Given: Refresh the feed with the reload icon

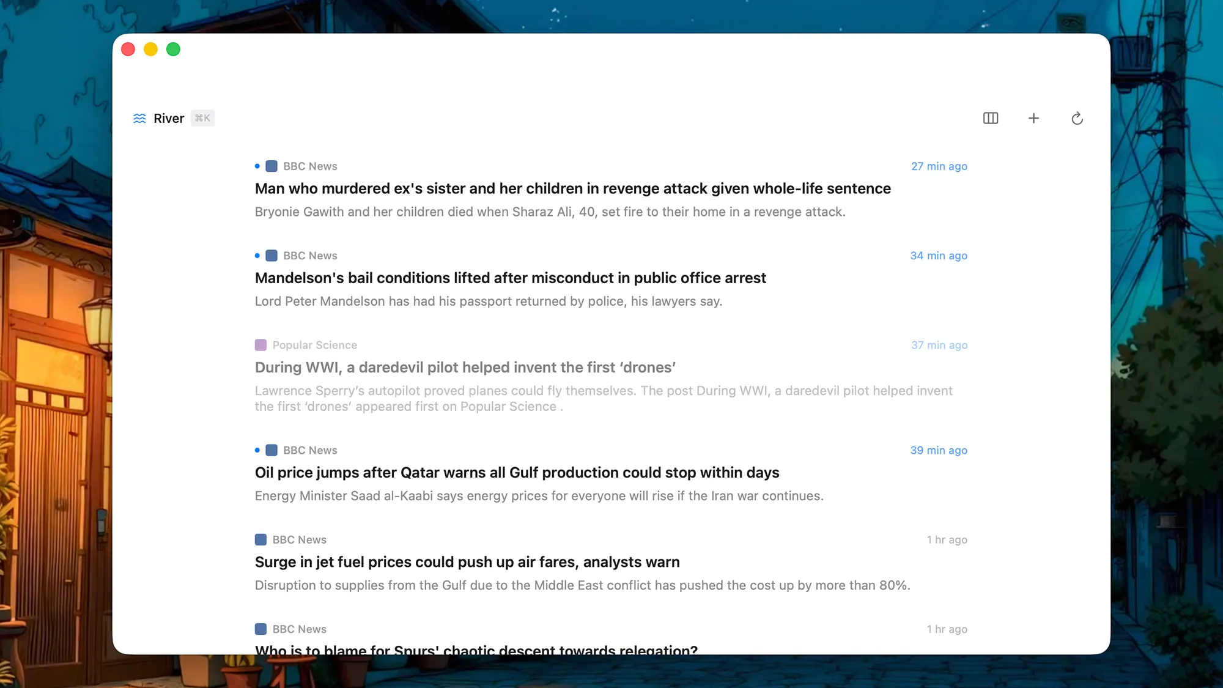Looking at the screenshot, I should pyautogui.click(x=1077, y=118).
